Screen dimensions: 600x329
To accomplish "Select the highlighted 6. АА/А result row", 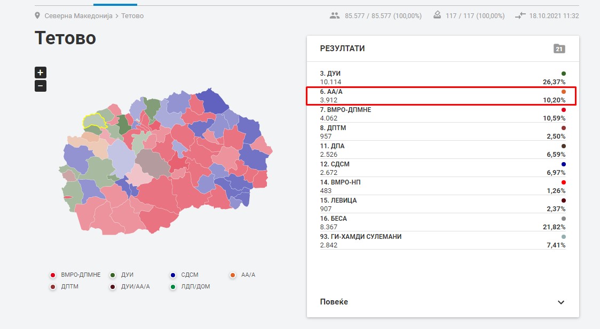I will pyautogui.click(x=442, y=96).
